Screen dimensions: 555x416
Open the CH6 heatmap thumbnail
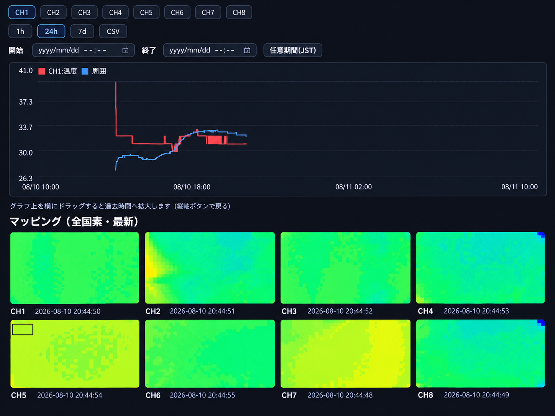pyautogui.click(x=210, y=354)
